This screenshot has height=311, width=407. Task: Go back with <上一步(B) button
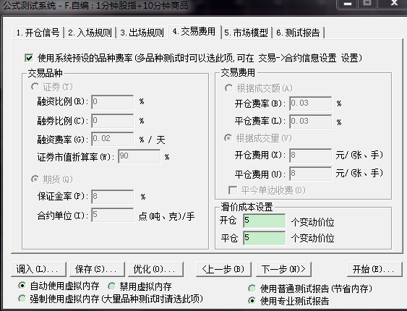point(223,269)
